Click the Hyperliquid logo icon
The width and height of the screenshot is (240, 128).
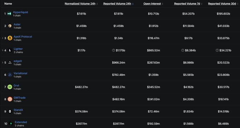[9, 14]
